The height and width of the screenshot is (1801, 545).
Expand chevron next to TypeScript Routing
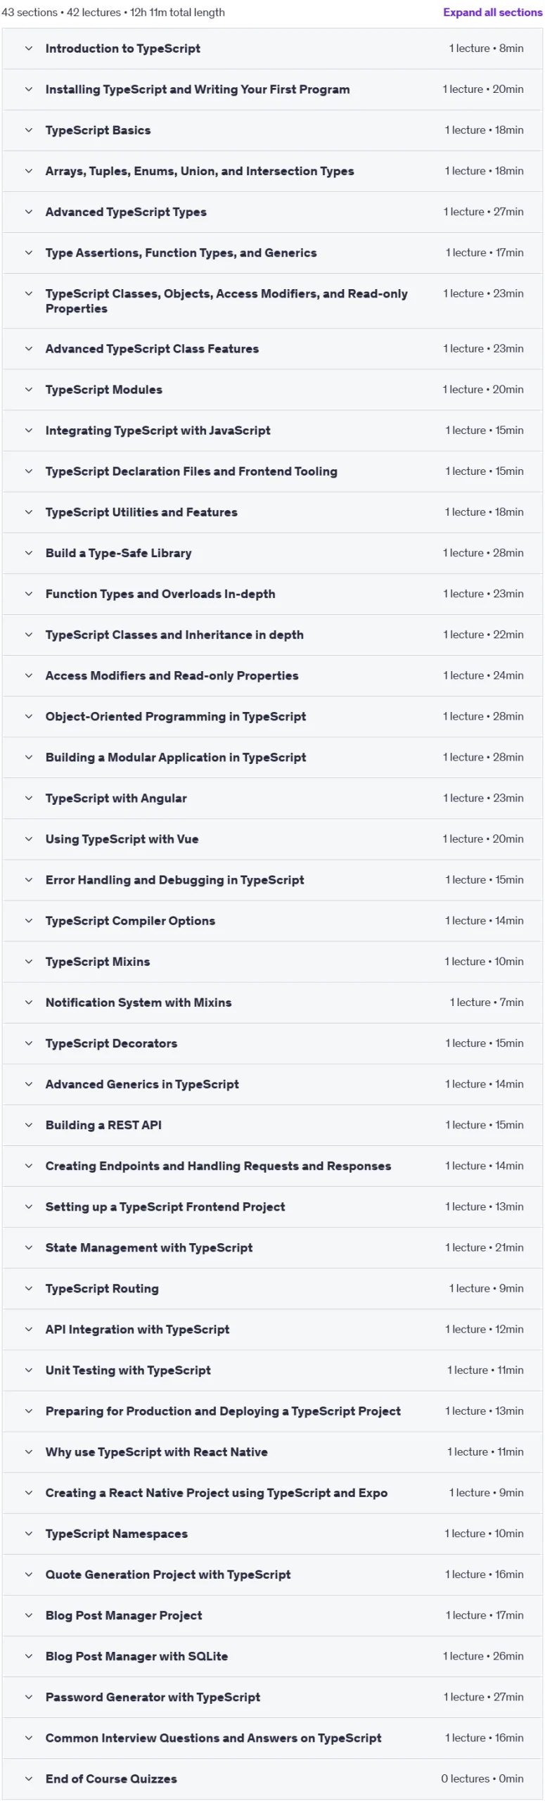tap(29, 1288)
